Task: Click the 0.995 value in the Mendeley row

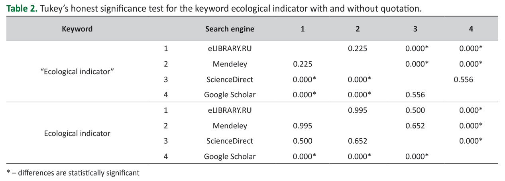Action: pyautogui.click(x=303, y=126)
